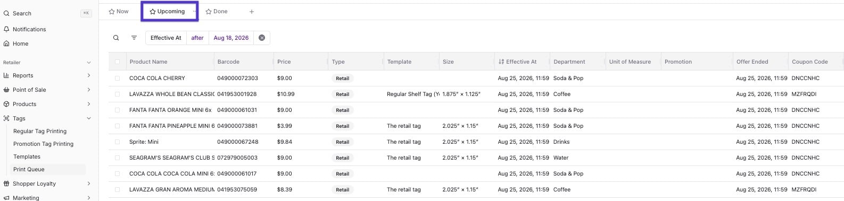
Task: Check the LAVAZZA WHOLE BEAN CLASSIC row checkbox
Action: click(x=117, y=94)
